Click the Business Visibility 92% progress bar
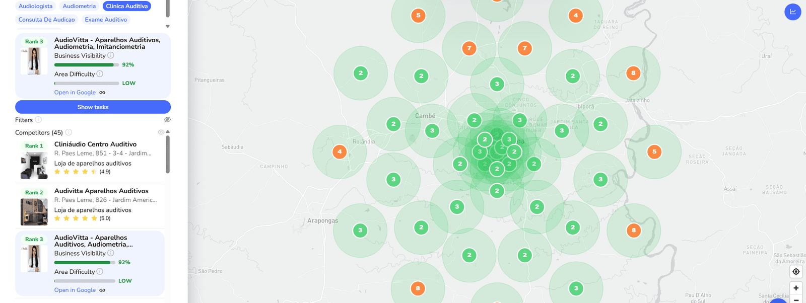The height and width of the screenshot is (303, 806). [86, 65]
